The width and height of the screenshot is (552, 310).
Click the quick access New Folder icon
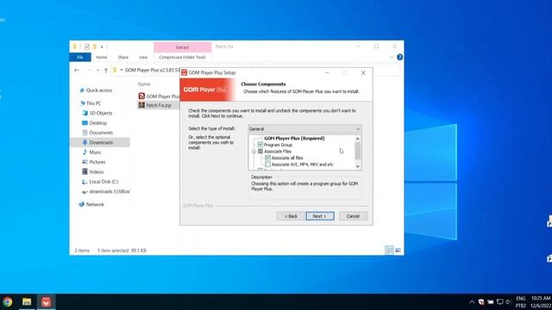coord(95,46)
